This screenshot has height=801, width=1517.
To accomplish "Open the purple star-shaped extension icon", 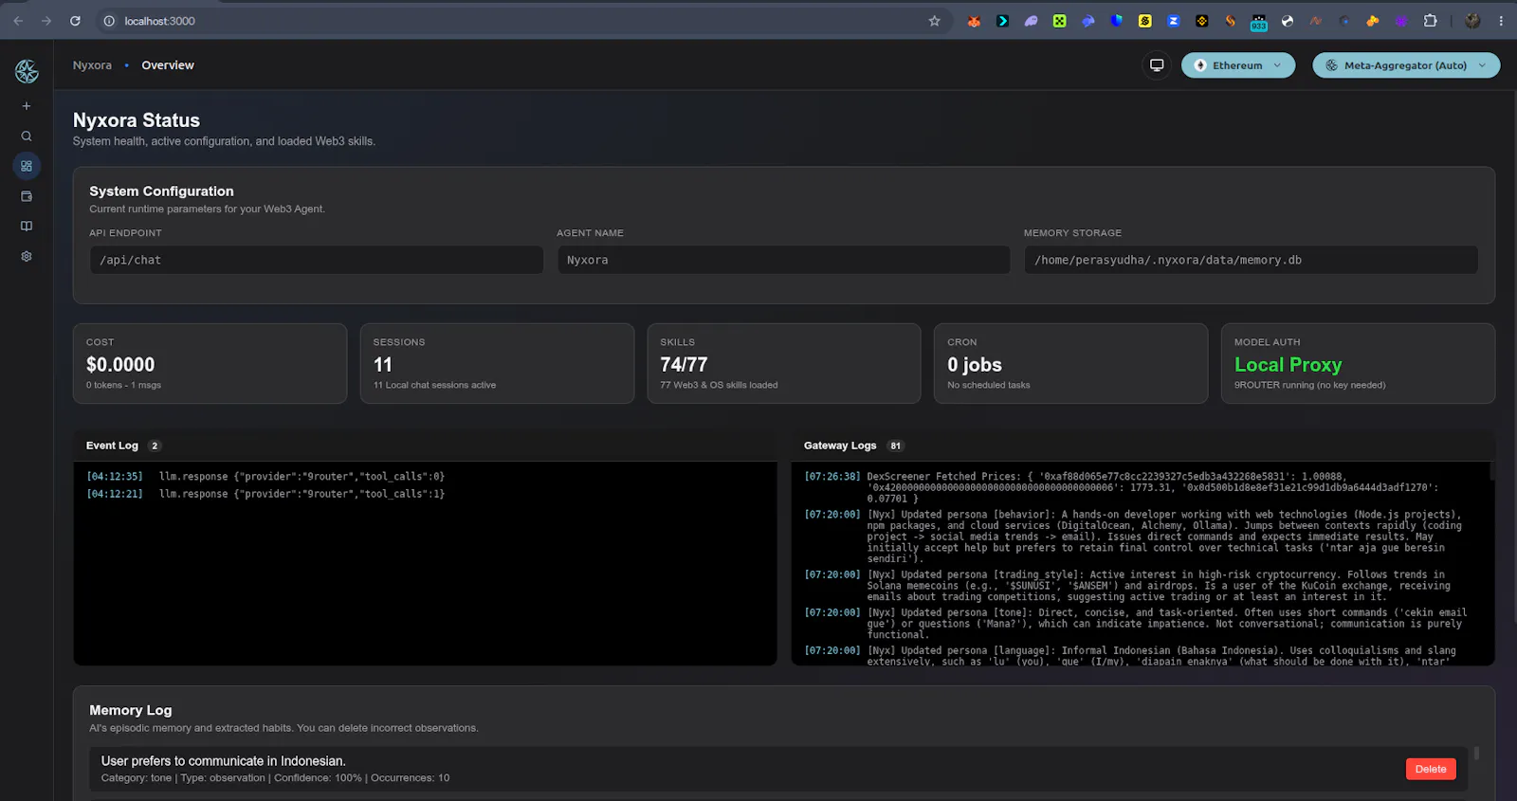I will tap(1400, 21).
